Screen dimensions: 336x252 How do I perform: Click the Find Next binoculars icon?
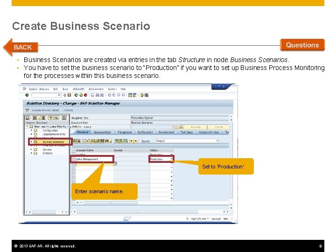click(102, 95)
